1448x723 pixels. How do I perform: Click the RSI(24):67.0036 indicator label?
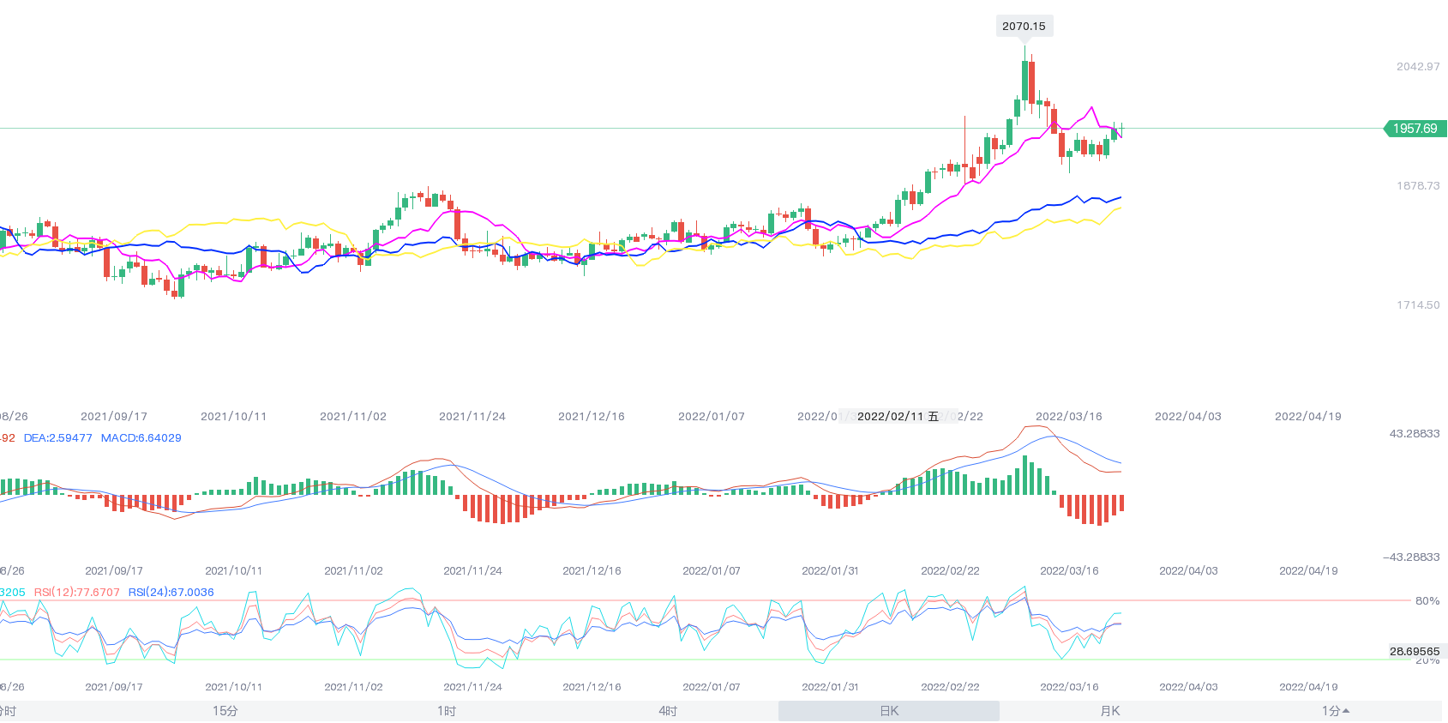(x=171, y=593)
